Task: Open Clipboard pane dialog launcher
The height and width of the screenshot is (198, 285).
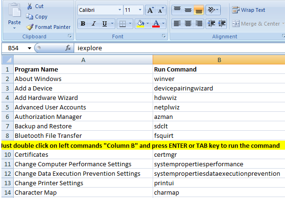Action: [70, 36]
